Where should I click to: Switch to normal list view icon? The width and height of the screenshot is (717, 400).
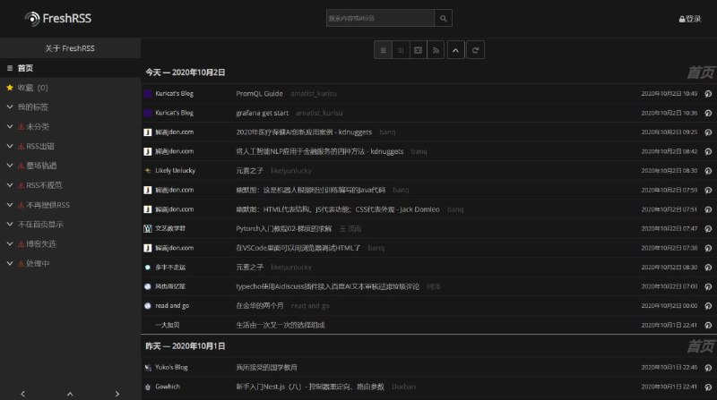coord(383,50)
